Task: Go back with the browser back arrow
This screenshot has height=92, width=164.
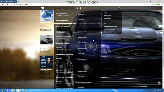Action: (x=3, y=4)
